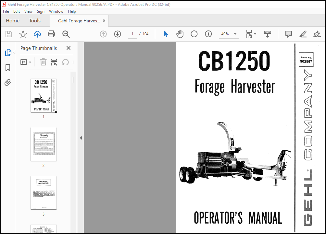Select the Gehl Forage Harves... document tab

coord(79,21)
